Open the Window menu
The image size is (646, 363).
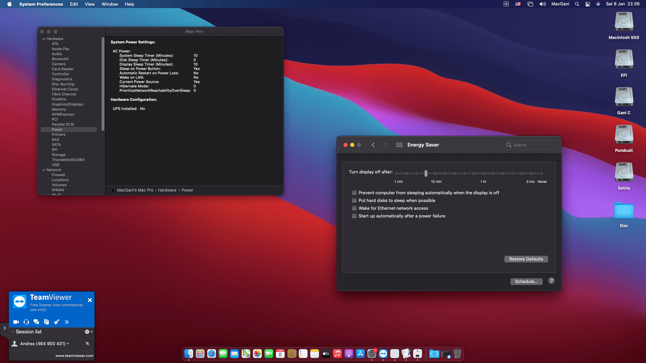pos(109,4)
